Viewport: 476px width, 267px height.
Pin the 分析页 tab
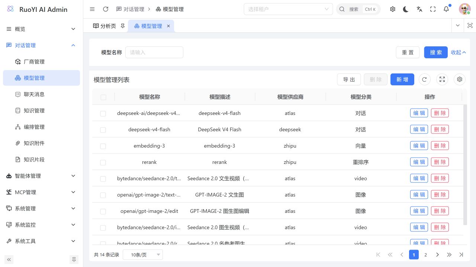coord(123,26)
